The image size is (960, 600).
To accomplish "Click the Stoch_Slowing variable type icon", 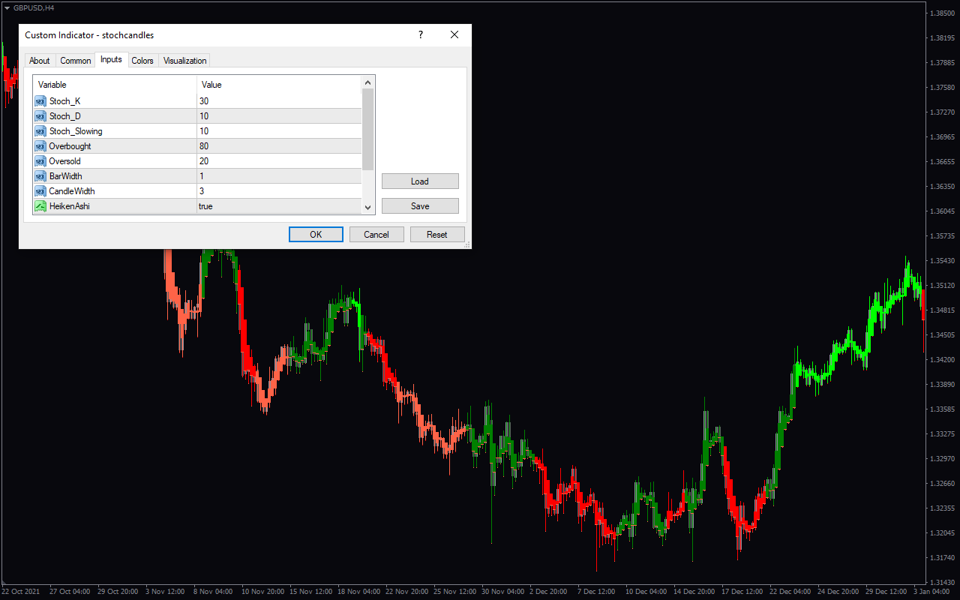I will pos(40,131).
